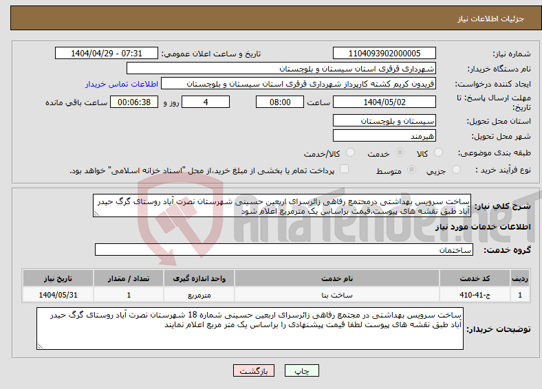The height and width of the screenshot is (389, 542).
Task: Click the توضیحات خریدار notes textarea
Action: [250, 329]
